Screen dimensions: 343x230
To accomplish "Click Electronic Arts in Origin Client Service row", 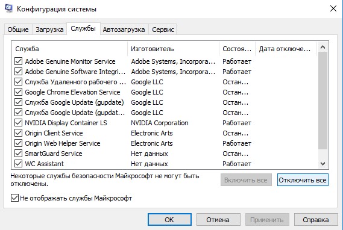I will coord(152,133).
